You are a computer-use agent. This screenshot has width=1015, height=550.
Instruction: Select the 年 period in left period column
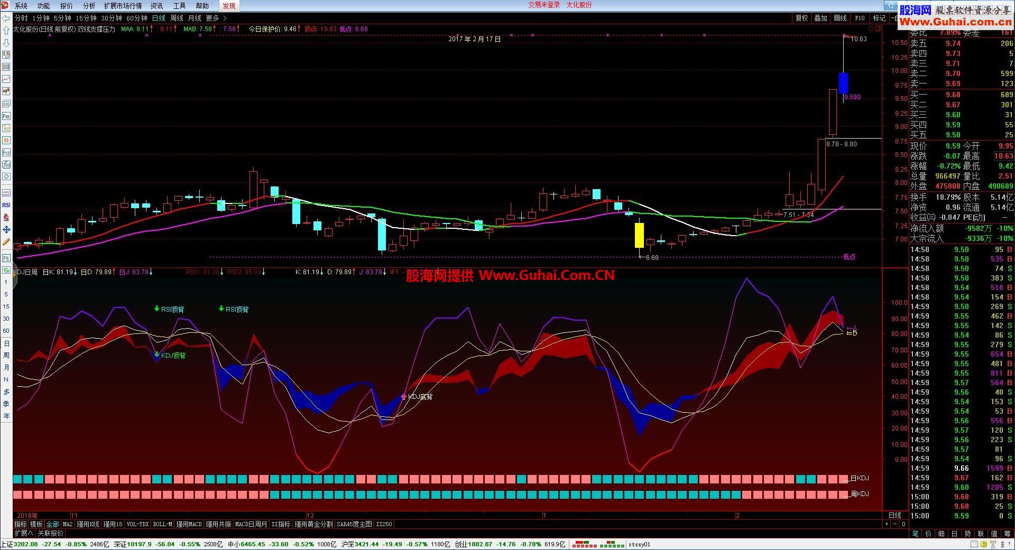(x=6, y=416)
